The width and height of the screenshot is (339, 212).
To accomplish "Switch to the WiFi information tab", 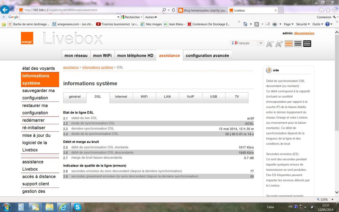I will click(x=144, y=97).
